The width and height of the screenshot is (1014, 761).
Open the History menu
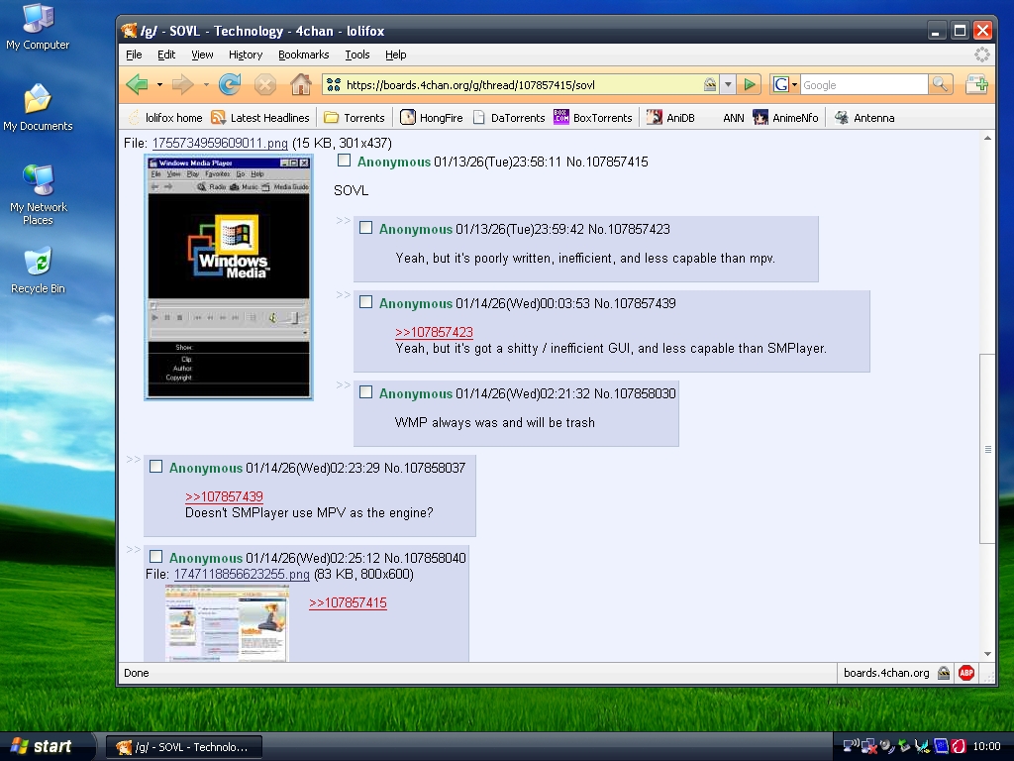pos(246,54)
